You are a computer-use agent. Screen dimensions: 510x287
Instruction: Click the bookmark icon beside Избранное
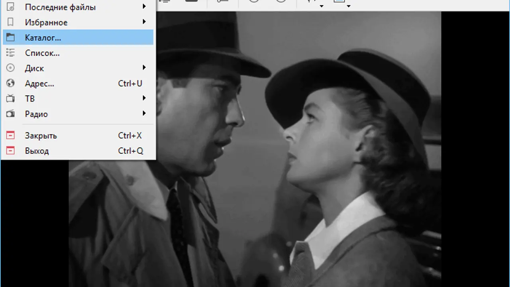tap(10, 22)
